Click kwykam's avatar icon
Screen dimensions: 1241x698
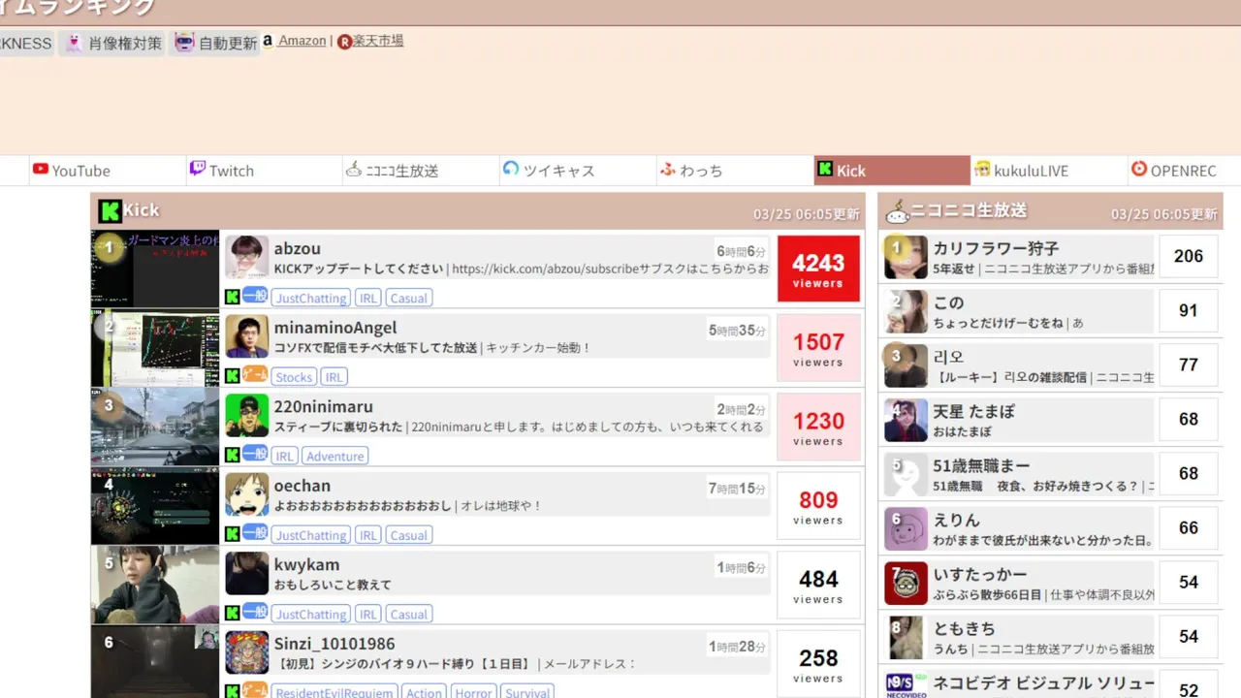247,573
